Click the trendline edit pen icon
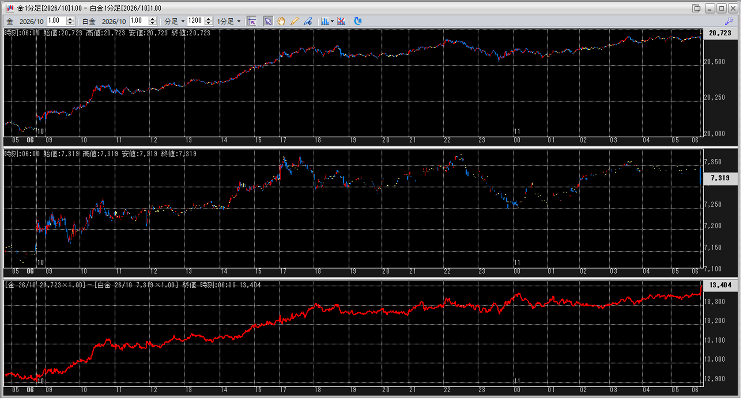The height and width of the screenshot is (399, 741). (x=308, y=21)
